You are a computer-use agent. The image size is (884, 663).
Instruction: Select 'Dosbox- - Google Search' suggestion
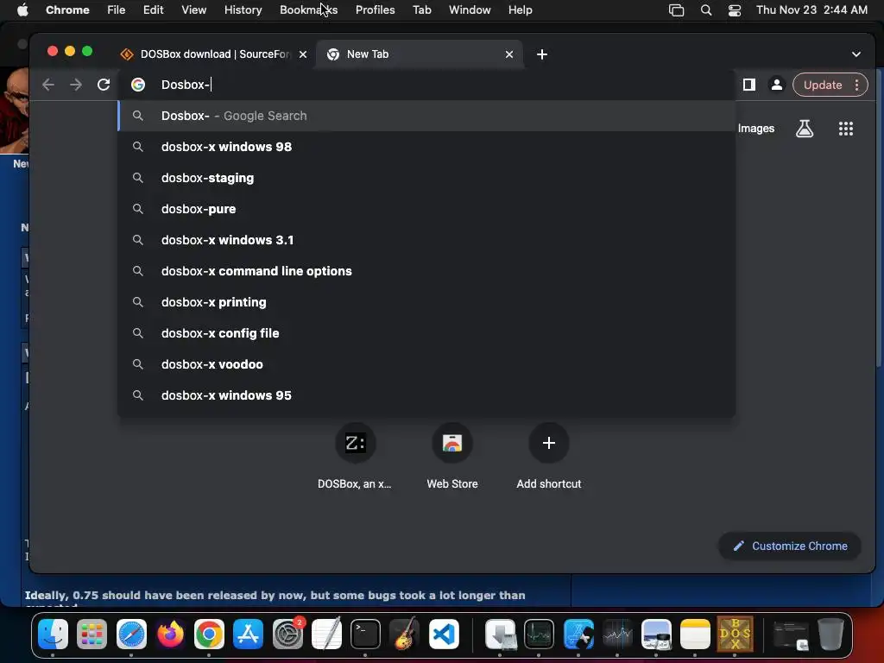tap(426, 116)
